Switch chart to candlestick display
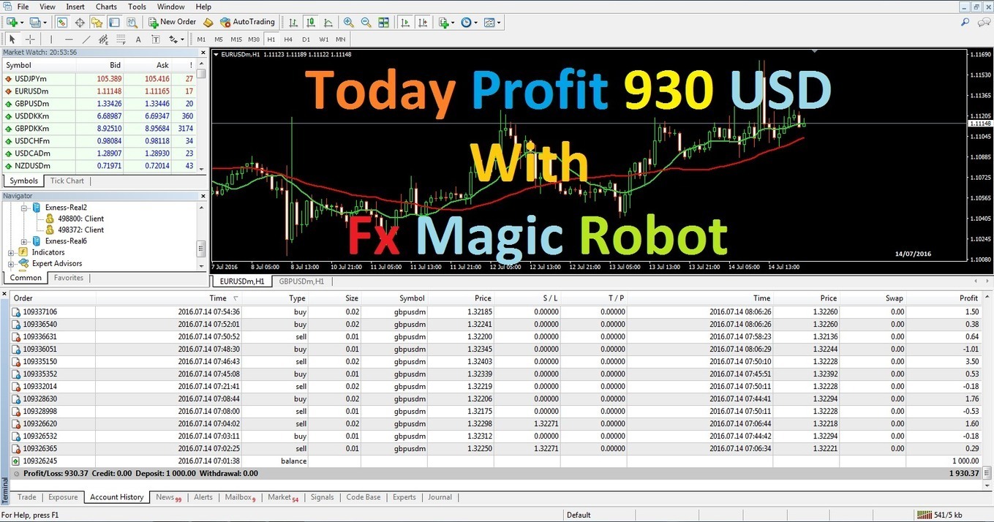This screenshot has width=994, height=522. (310, 23)
